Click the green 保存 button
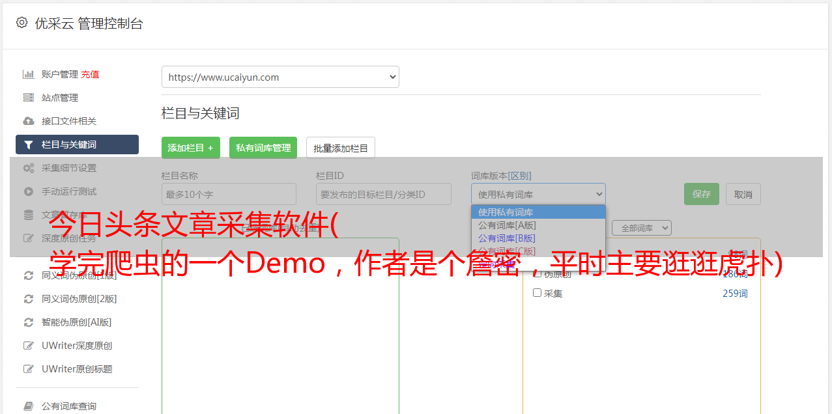This screenshot has width=832, height=414. [702, 194]
